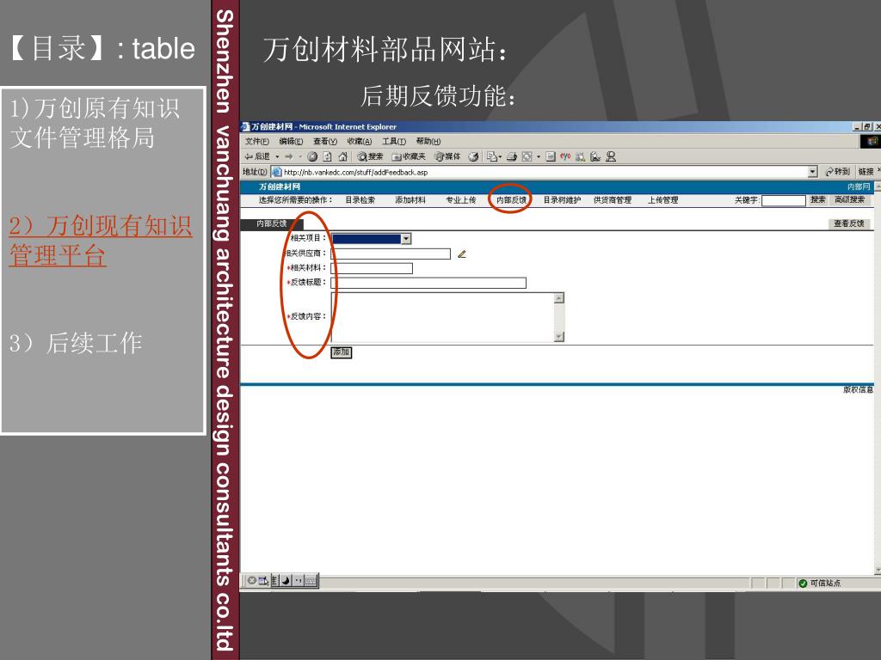This screenshot has width=881, height=660.
Task: Click the 内部网 link on blue banner
Action: tap(859, 186)
